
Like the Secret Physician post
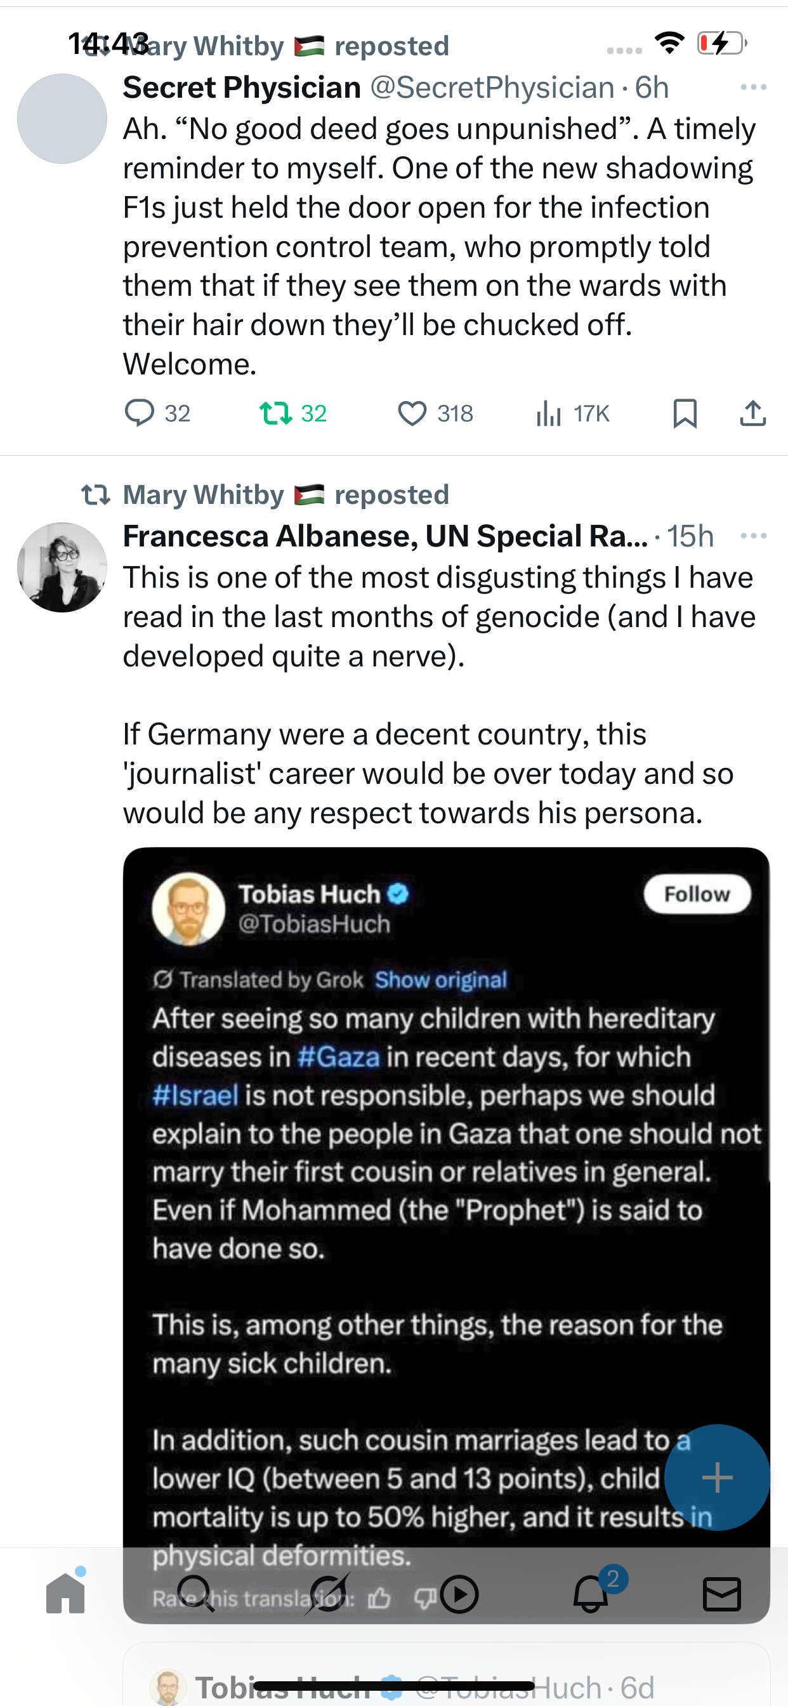tap(412, 413)
